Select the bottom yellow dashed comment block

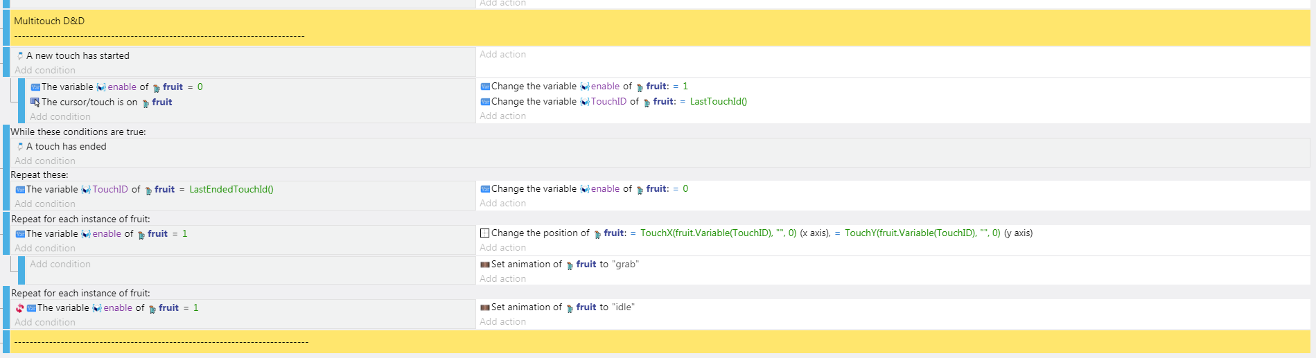[660, 342]
